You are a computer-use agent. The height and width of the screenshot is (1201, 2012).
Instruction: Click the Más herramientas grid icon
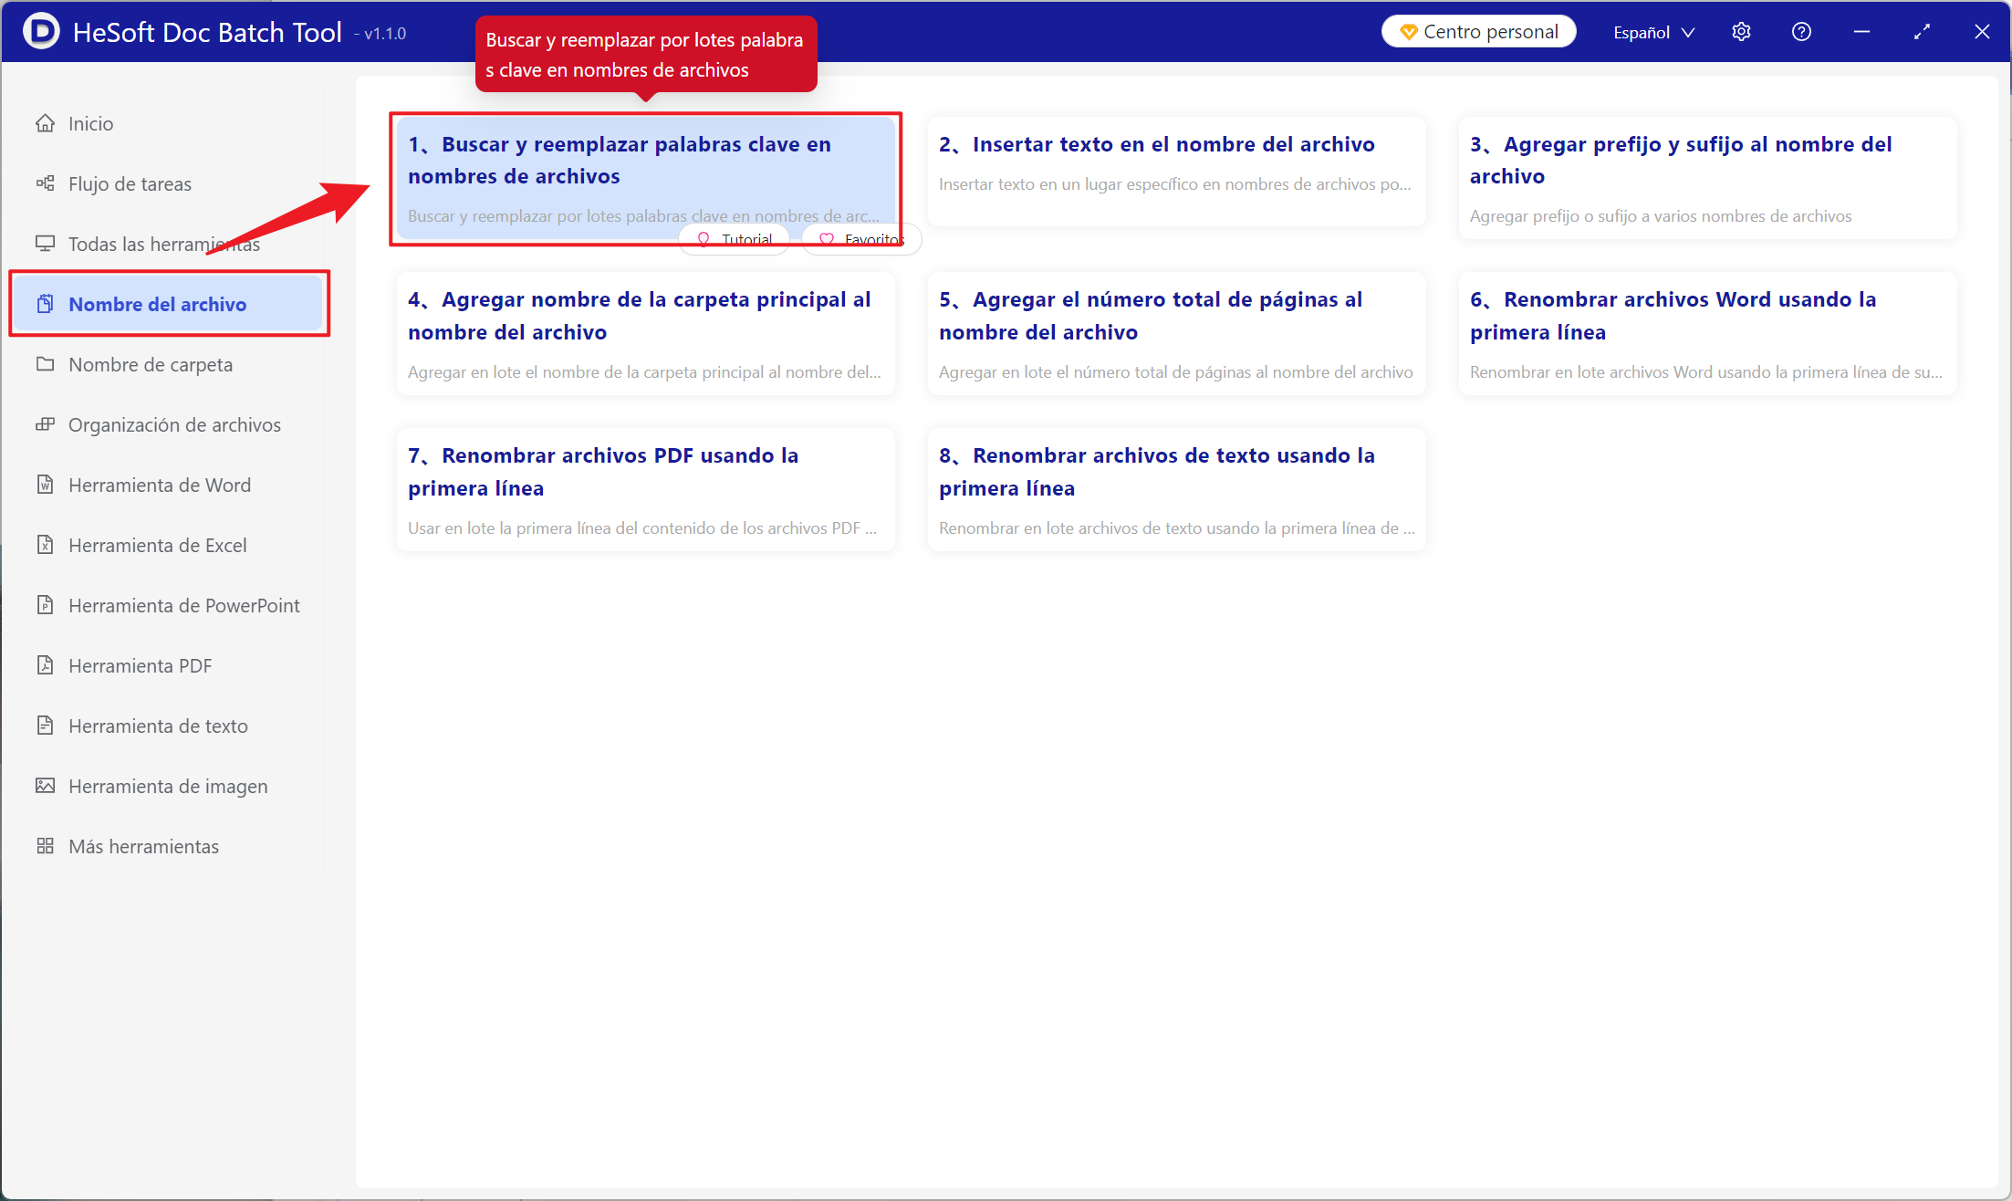pos(45,846)
